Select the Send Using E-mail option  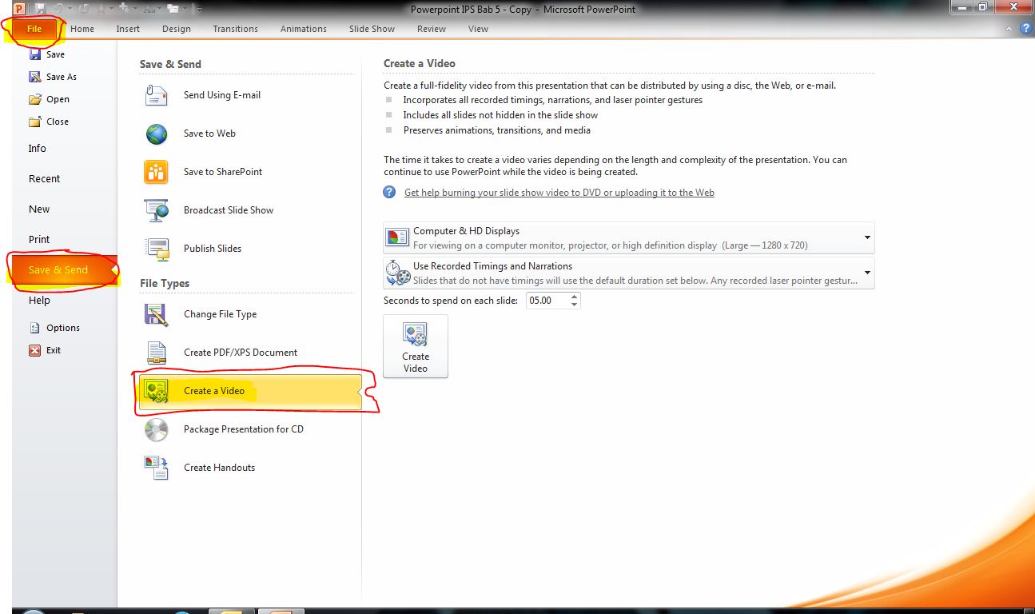click(x=221, y=94)
